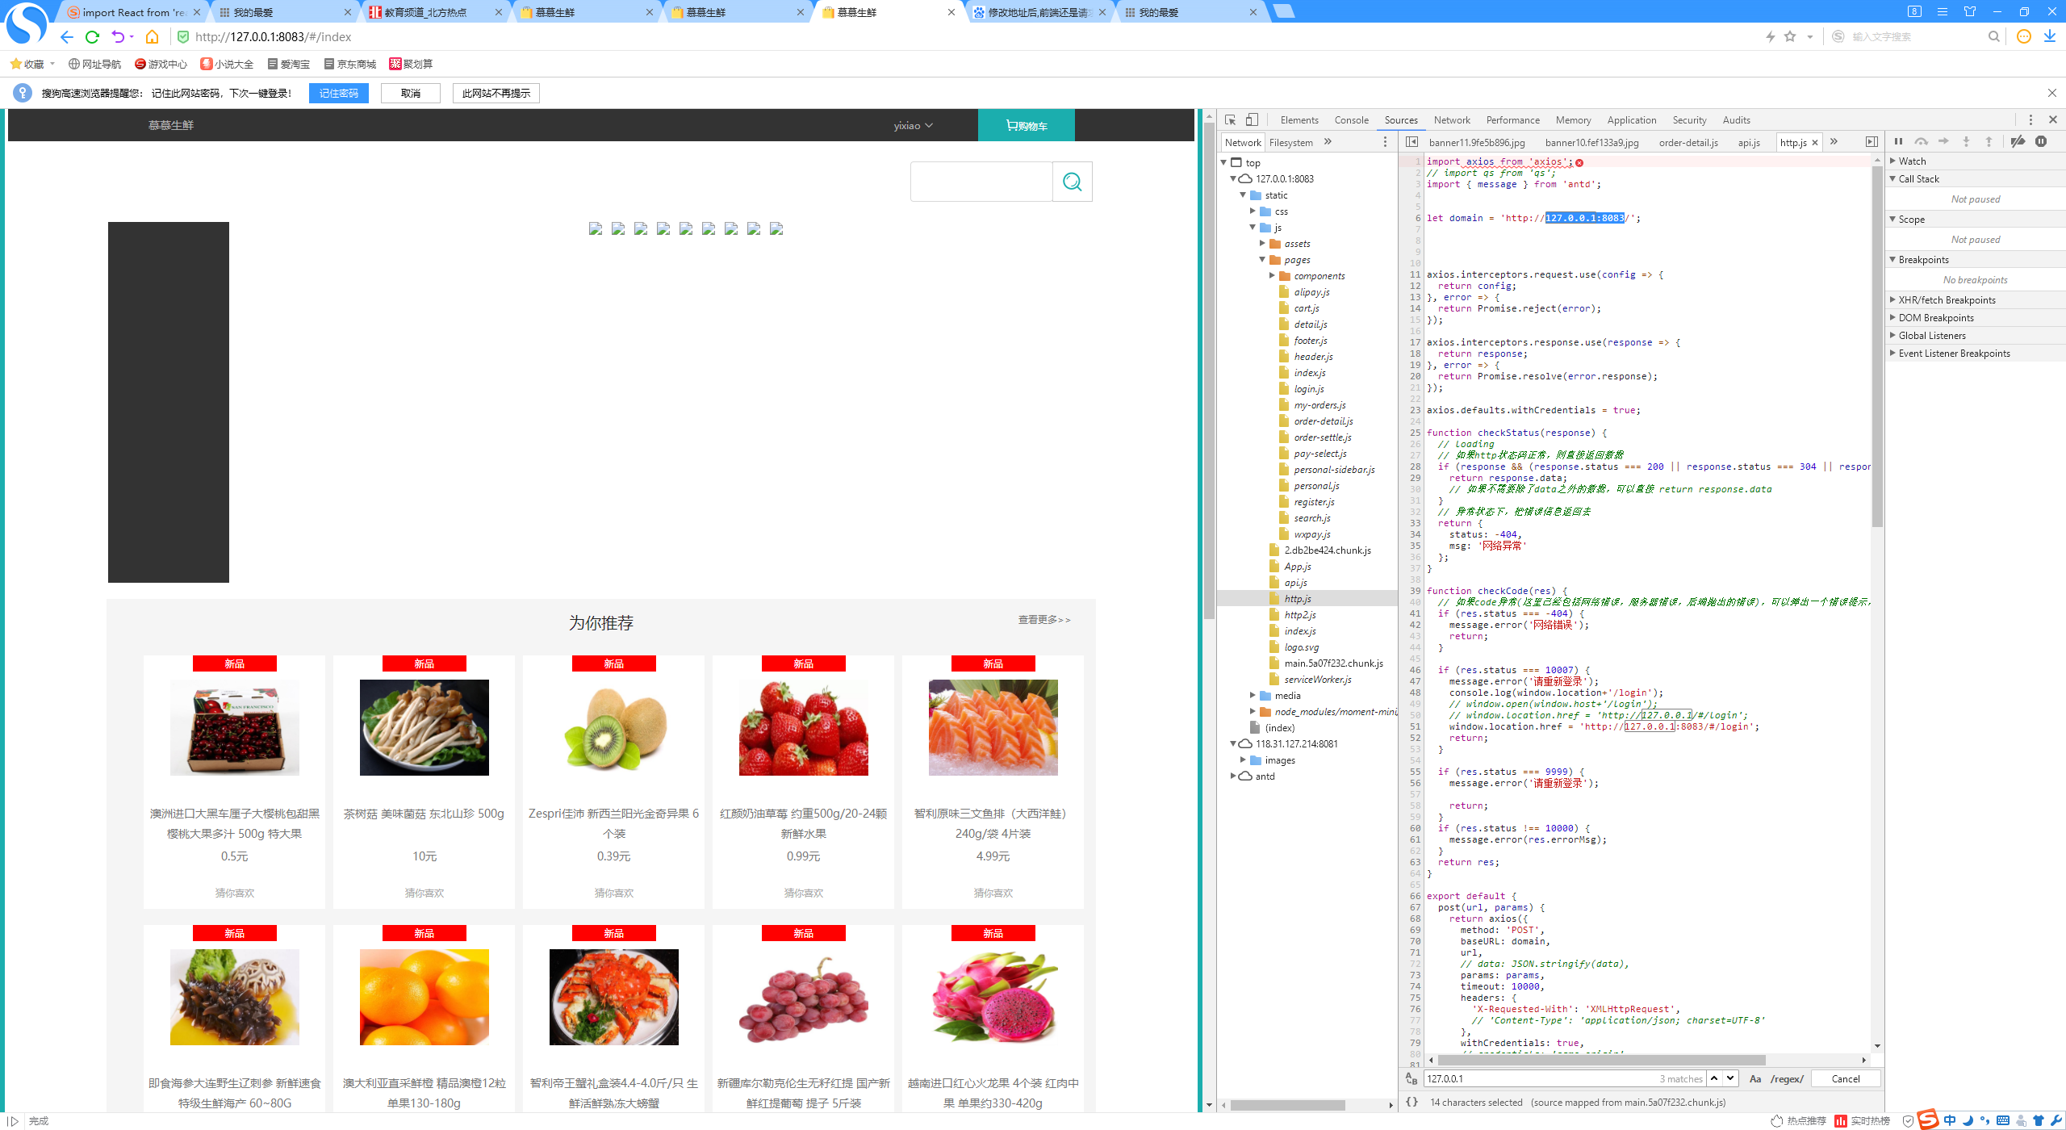Click the magnifier search button on page
The image size is (2066, 1130).
tap(1073, 182)
